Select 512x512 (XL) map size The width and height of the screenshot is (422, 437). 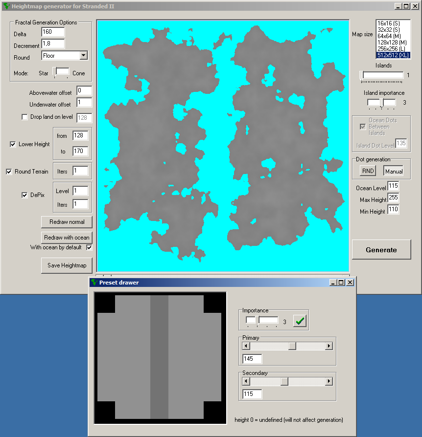[393, 55]
